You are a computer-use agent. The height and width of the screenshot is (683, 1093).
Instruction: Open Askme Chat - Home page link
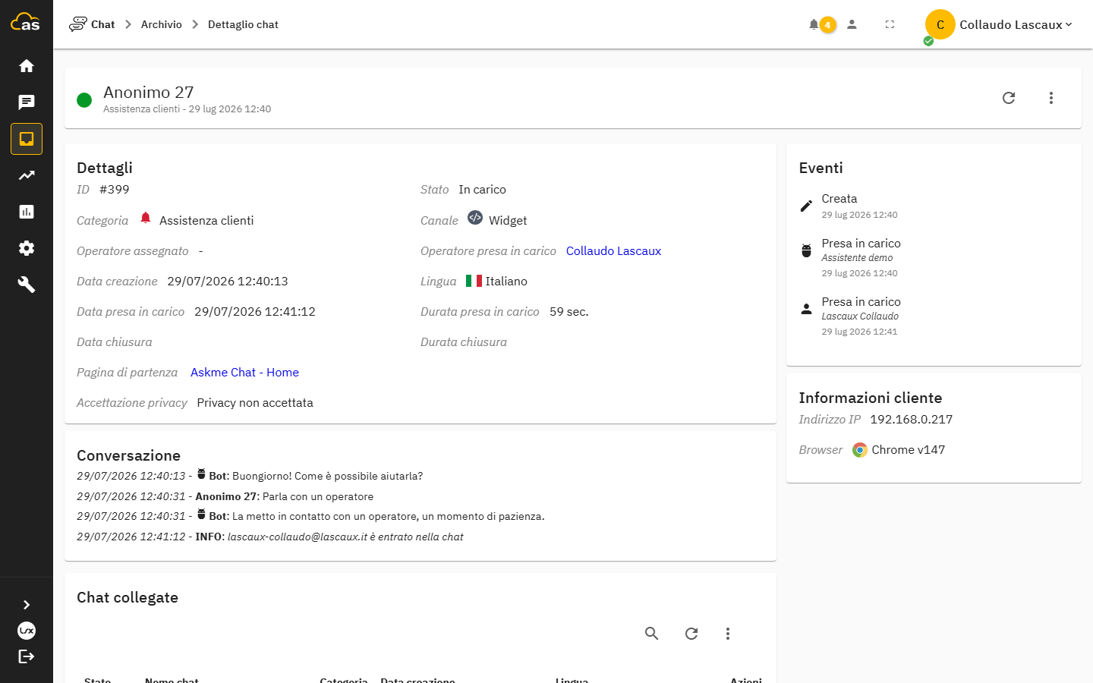[x=244, y=372]
